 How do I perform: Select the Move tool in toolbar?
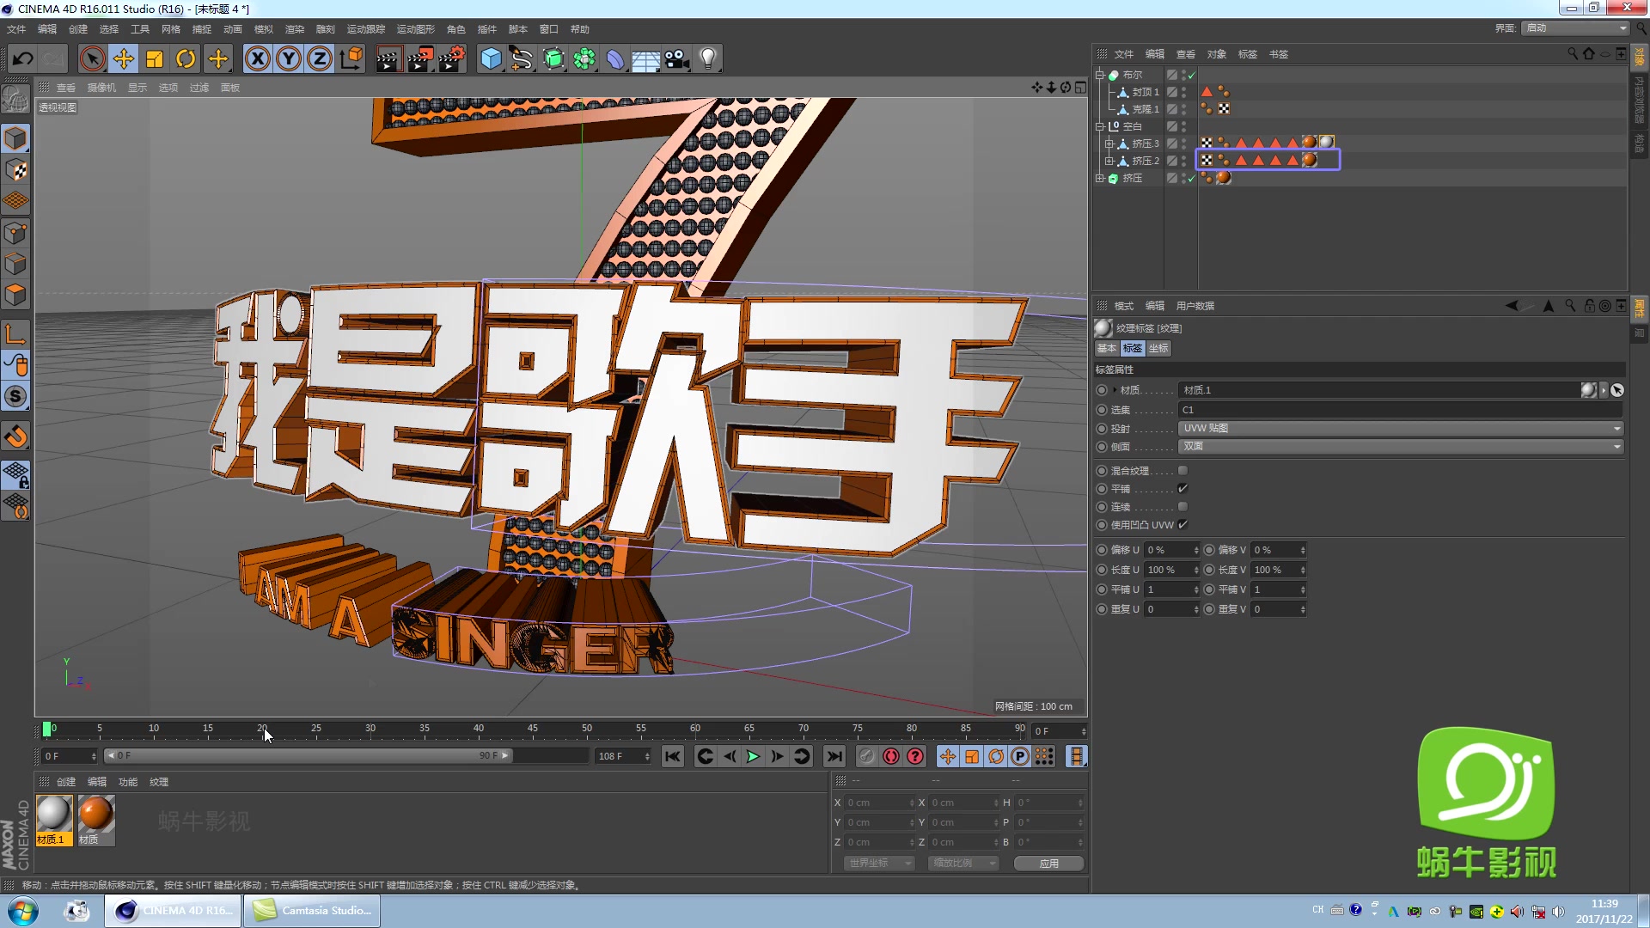tap(124, 58)
